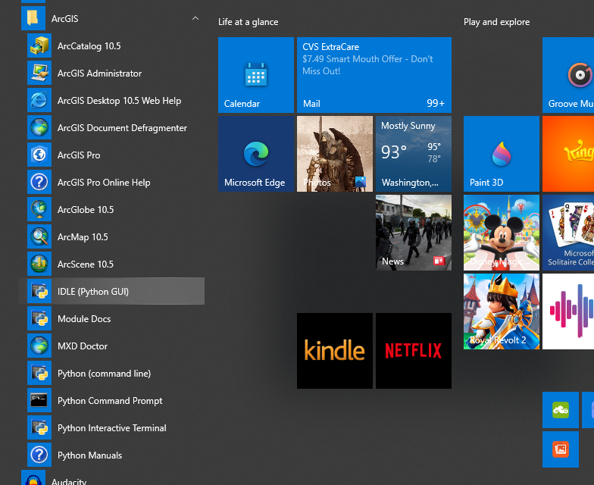Screen dimensions: 594x485
Task: Open ArcGIS Desktop 10.5 Web Help icon
Action: coord(39,100)
